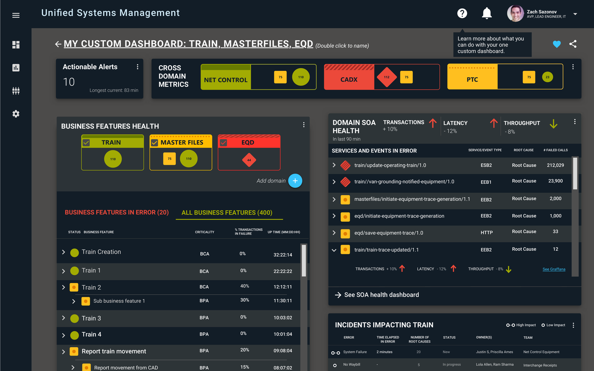Click the yellow 75 square in NET CONTROL
594x371 pixels.
pos(280,77)
